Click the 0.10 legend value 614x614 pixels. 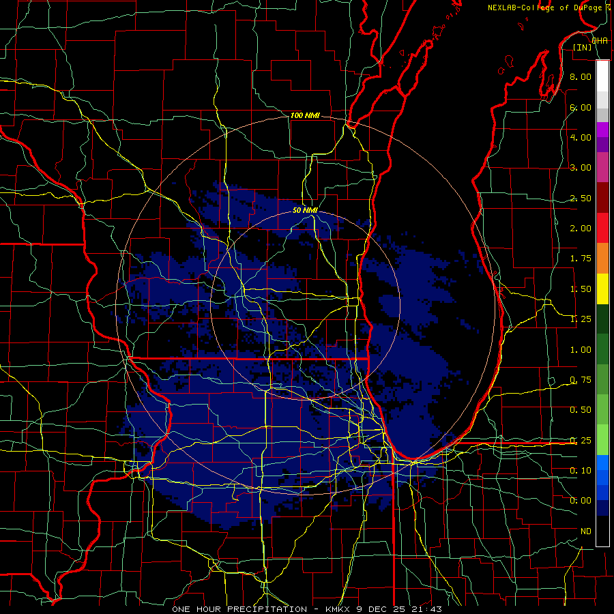[581, 471]
